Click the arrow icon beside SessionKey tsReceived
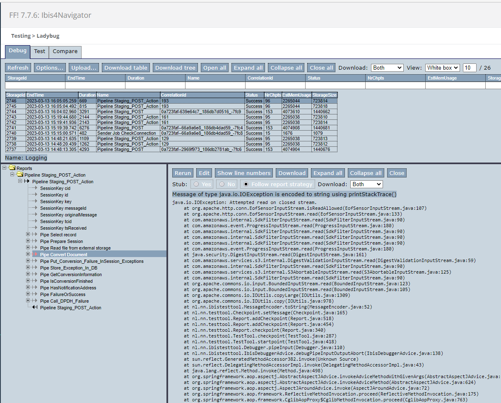Image resolution: width=501 pixels, height=403 pixels. (35, 228)
